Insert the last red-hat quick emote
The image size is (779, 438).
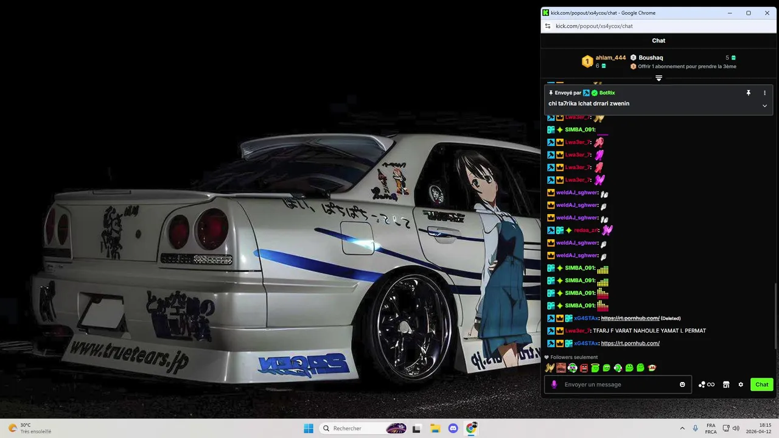click(652, 368)
